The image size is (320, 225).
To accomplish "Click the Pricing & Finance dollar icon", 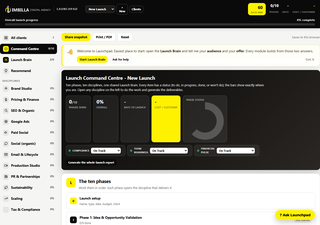I will click(6, 99).
